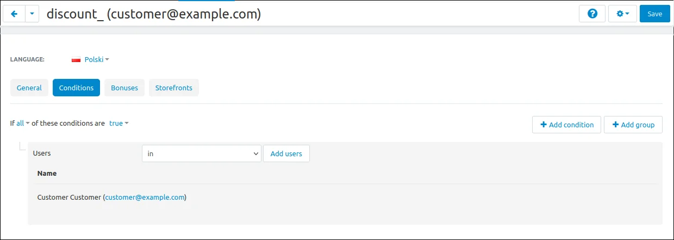Viewport: 674px width, 240px height.
Task: Expand the Polski language dropdown
Action: click(x=97, y=59)
